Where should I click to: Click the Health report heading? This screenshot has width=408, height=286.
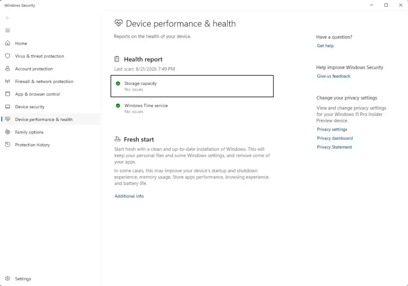143,59
